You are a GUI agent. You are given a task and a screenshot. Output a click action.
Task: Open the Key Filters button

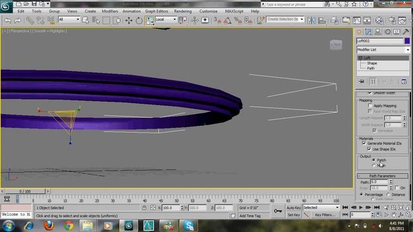[x=325, y=215]
